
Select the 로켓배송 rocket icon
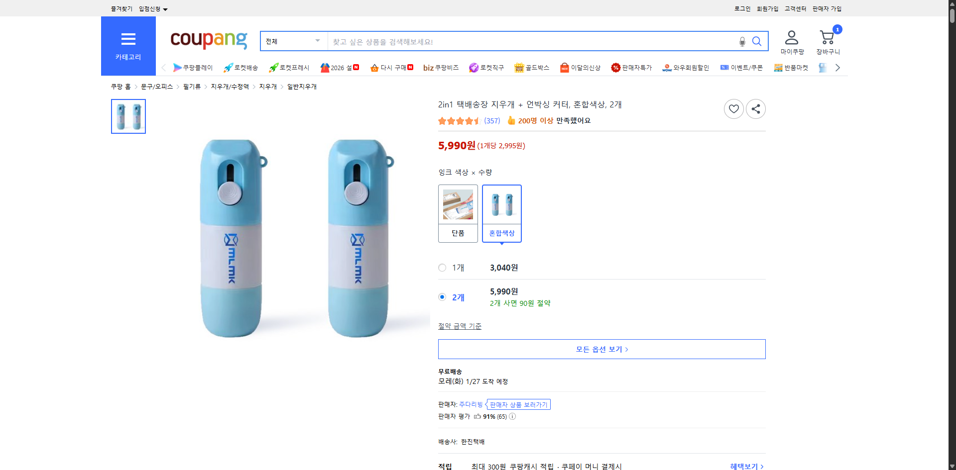point(228,67)
